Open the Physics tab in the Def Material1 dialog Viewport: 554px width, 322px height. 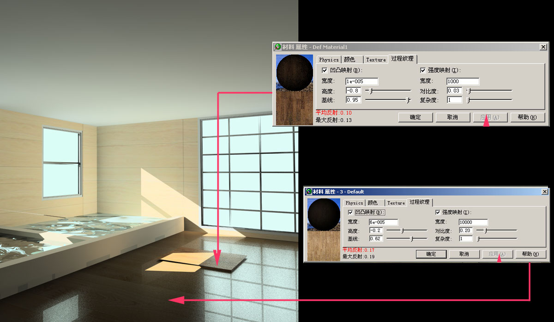[x=329, y=60]
